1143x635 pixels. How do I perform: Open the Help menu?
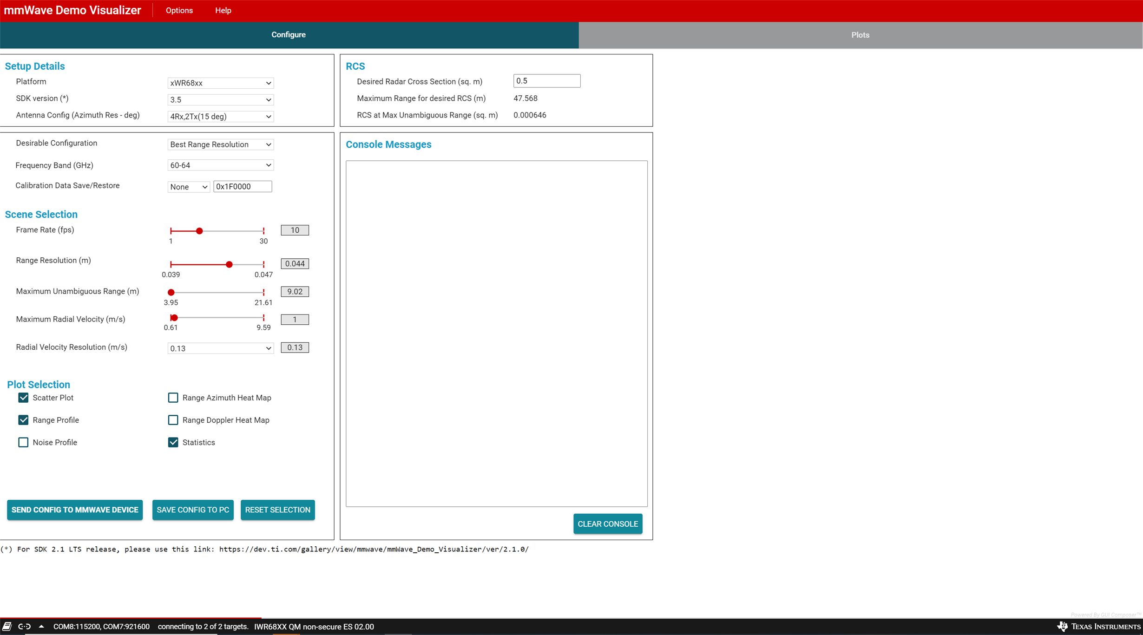coord(223,10)
